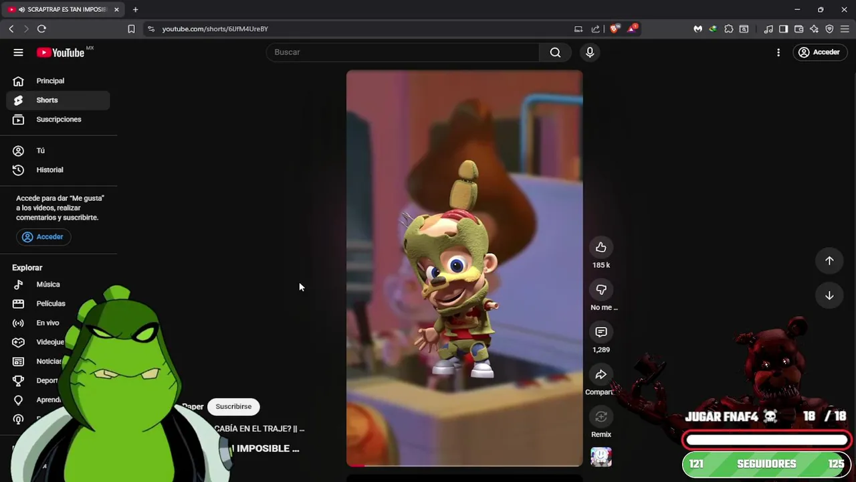Click the browser share page icon
Image resolution: width=856 pixels, height=482 pixels.
[x=596, y=29]
